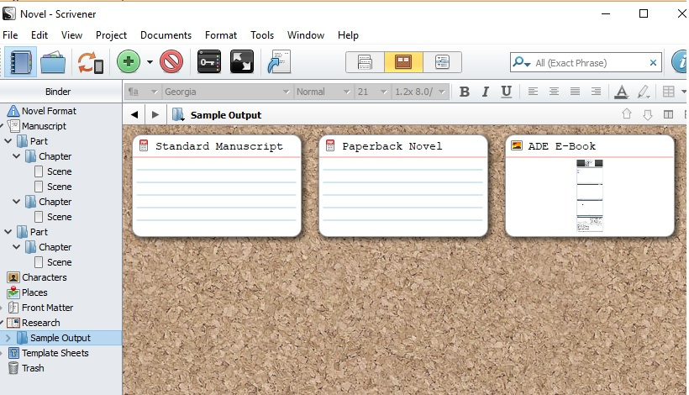This screenshot has height=395, width=689.
Task: Open the Georgia font dropdown
Action: (x=225, y=92)
